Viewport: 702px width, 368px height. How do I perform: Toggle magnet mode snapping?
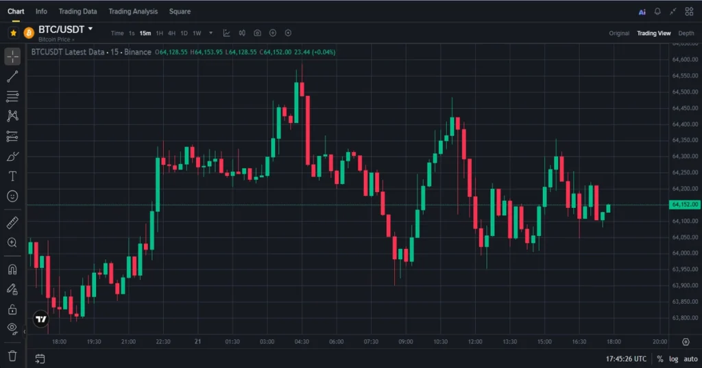click(x=12, y=270)
